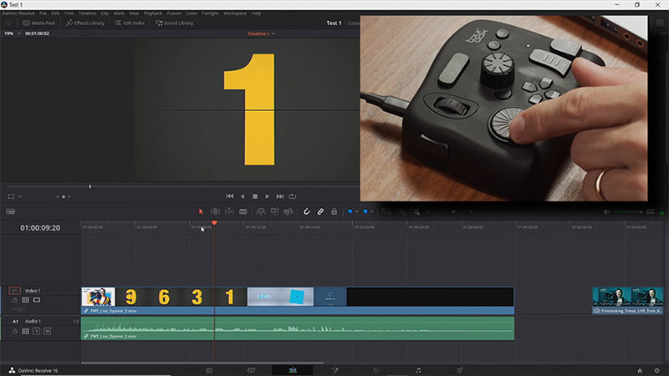The height and width of the screenshot is (376, 669).
Task: Lock the Video 1 track
Action: pos(13,299)
